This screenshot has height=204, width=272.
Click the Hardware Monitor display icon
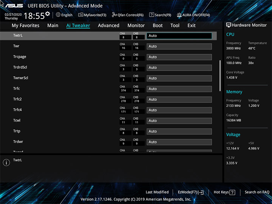click(x=229, y=25)
